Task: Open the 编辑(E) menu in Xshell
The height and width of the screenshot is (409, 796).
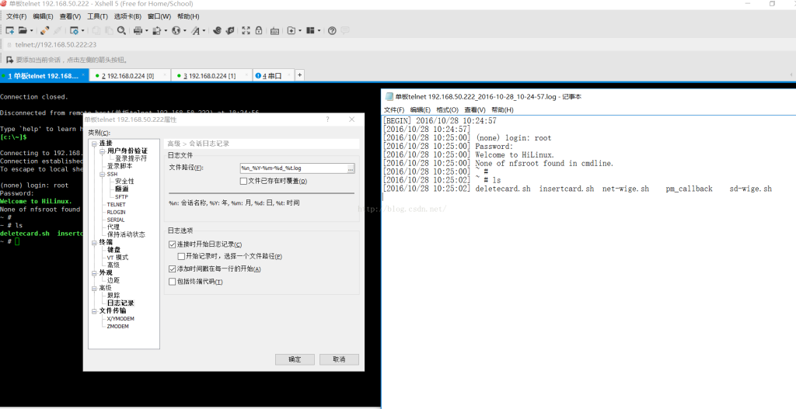Action: [x=44, y=16]
